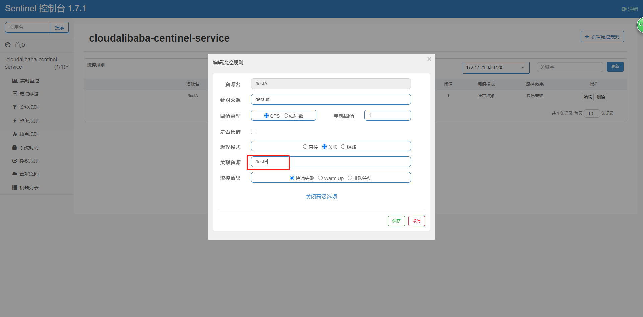
Task: Select 关联 associated flow mode radio
Action: pyautogui.click(x=324, y=147)
